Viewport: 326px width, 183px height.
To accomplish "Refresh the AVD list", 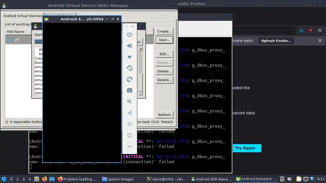I will (164, 115).
